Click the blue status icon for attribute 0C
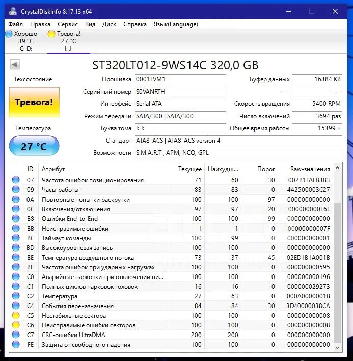Screen dimensions: 353x361 coord(16,209)
